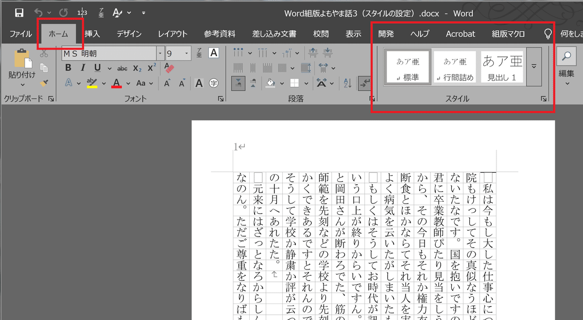
Task: Apply red font color
Action: click(x=116, y=83)
